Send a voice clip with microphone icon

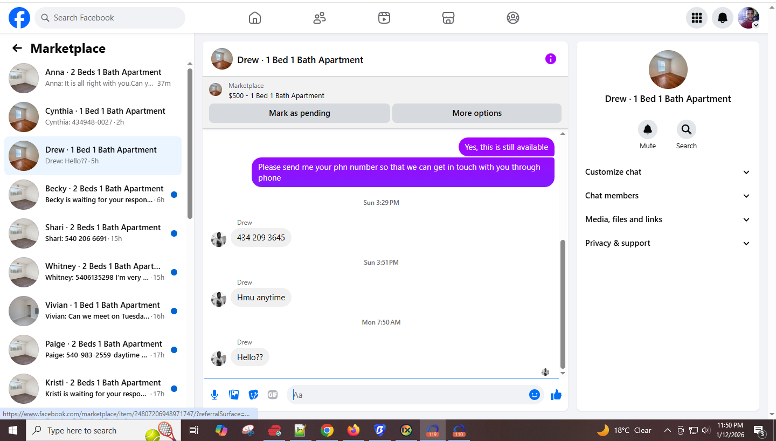214,395
